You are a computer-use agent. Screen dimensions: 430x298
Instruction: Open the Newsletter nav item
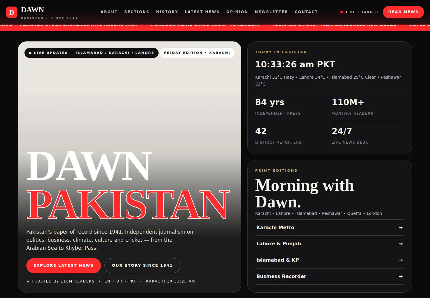coord(271,12)
